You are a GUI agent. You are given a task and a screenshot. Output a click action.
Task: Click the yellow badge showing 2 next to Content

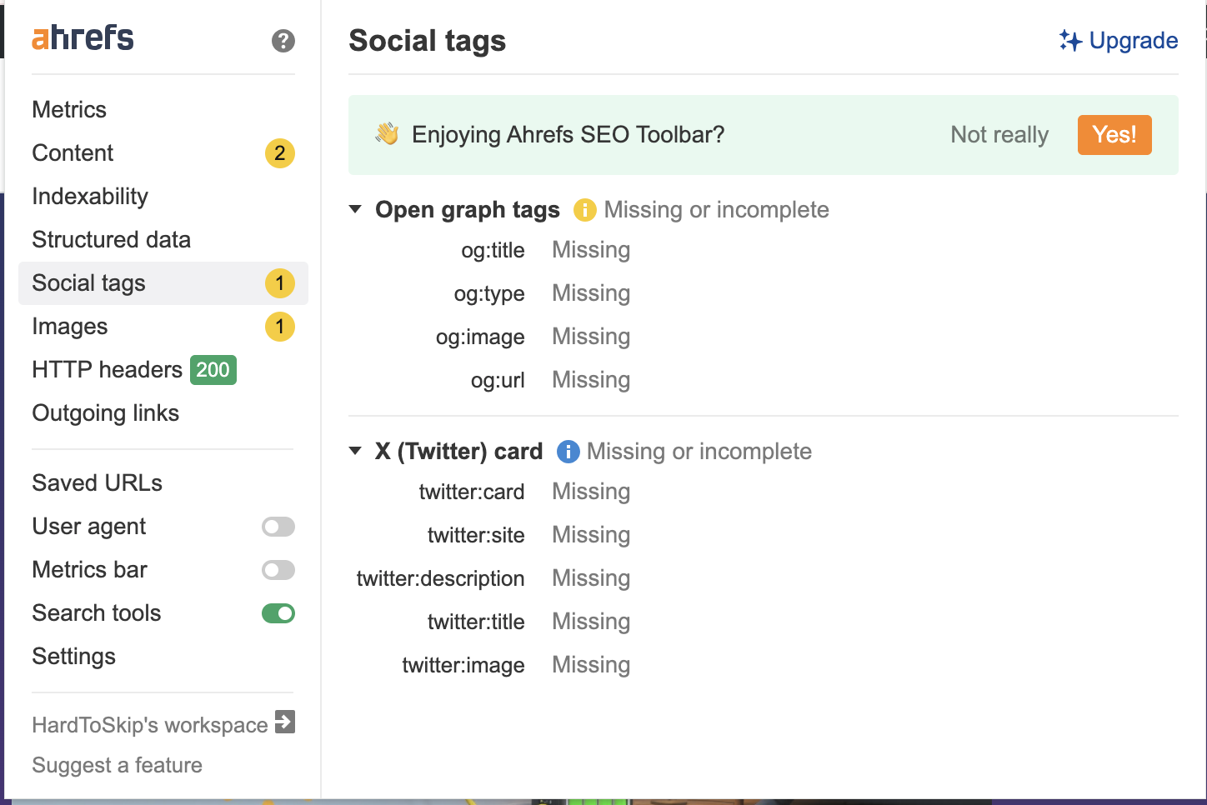point(279,153)
